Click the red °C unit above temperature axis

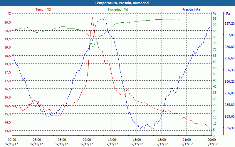tap(9, 14)
